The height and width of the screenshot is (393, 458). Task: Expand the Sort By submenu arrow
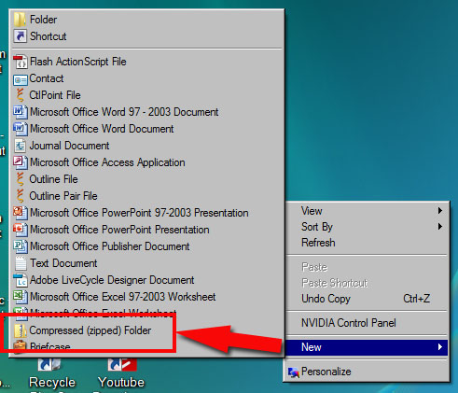coord(440,226)
